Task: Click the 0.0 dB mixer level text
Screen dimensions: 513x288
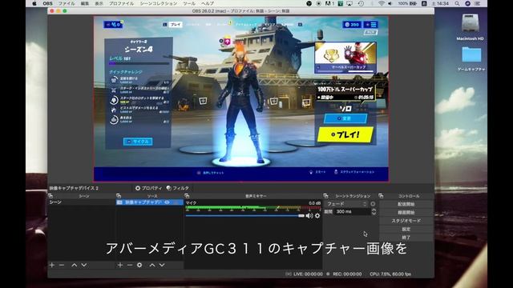Action: [x=315, y=202]
